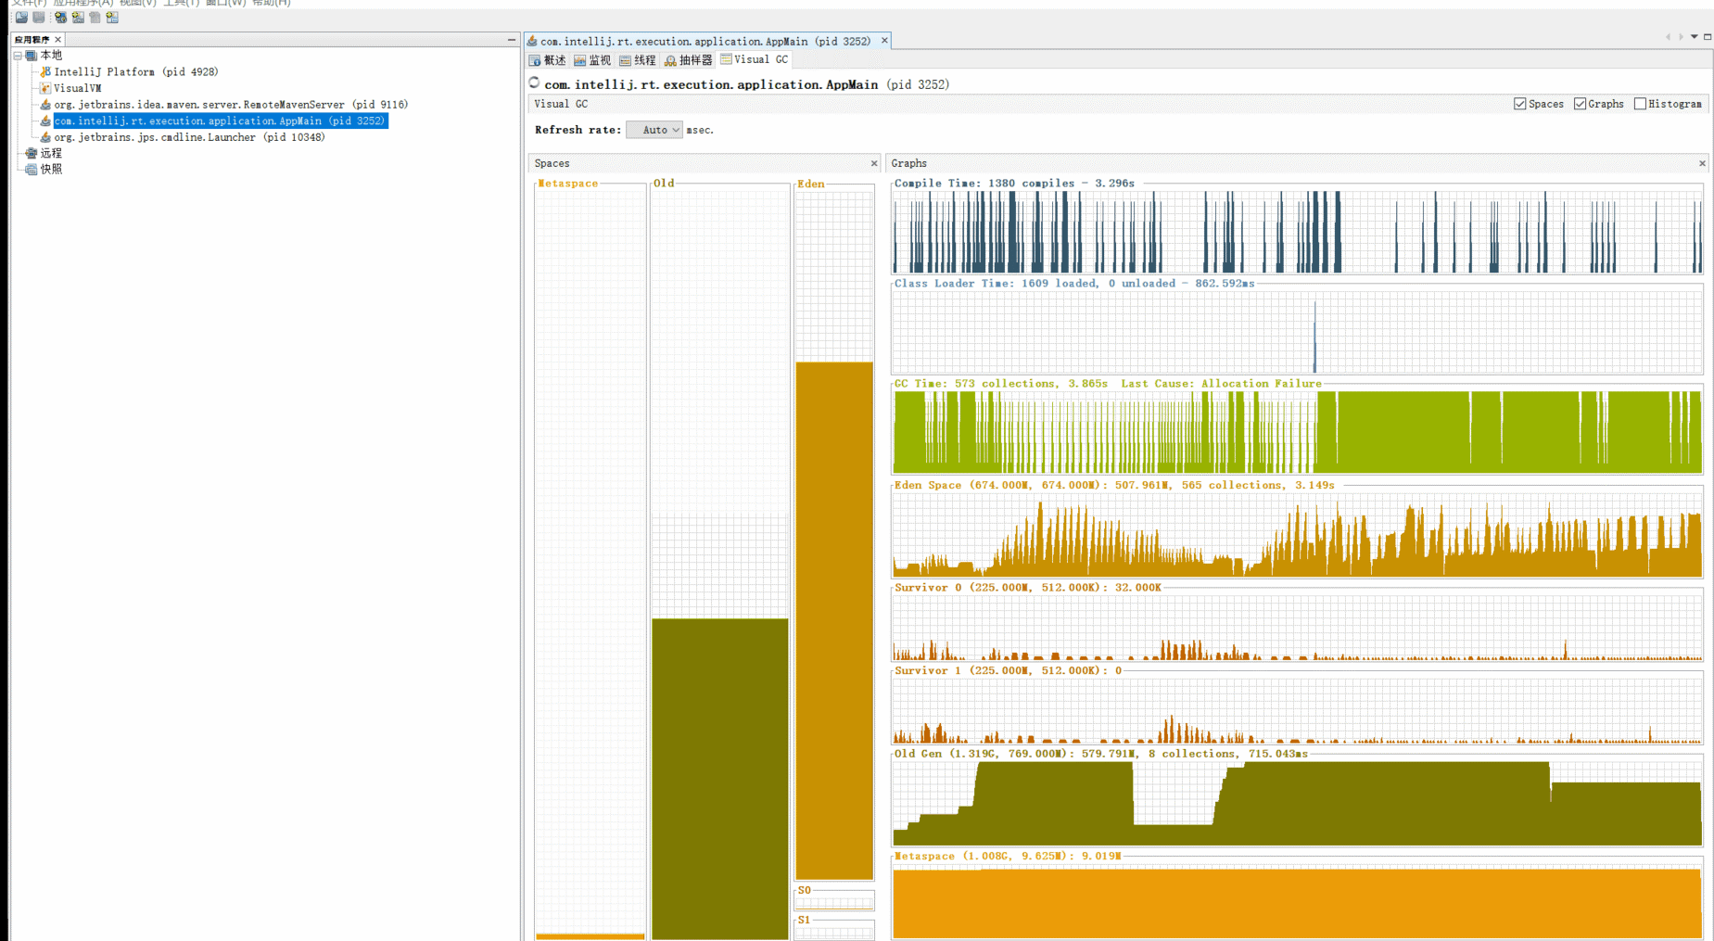Click the Java icon beside RemoteMavenServer
Viewport: 1714px width, 941px height.
(44, 105)
